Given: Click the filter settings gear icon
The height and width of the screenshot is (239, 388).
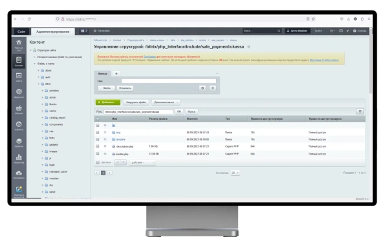Looking at the screenshot, I should 202,88.
